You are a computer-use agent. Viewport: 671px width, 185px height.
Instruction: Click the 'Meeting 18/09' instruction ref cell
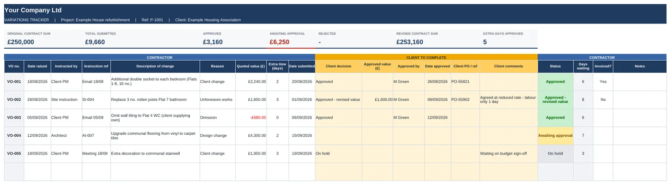[96, 153]
